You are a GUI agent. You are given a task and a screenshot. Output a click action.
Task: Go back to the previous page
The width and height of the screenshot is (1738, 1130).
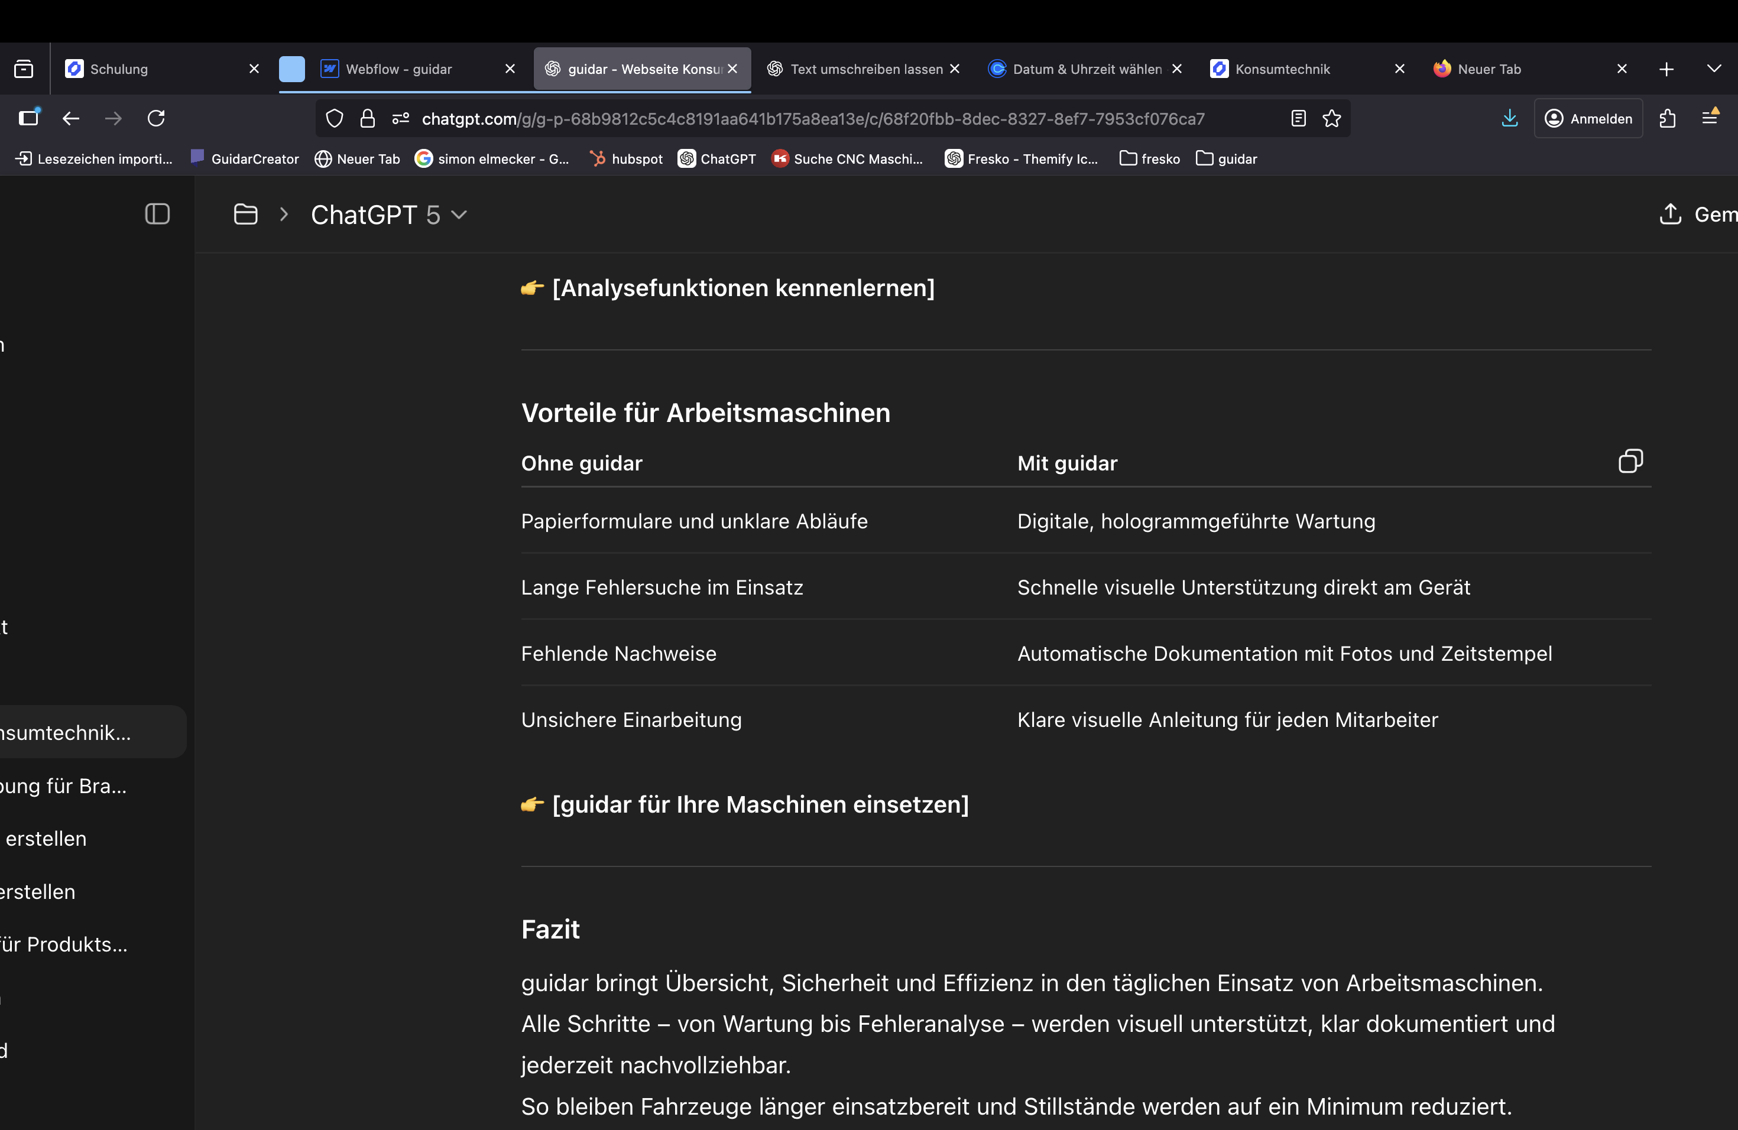point(71,118)
